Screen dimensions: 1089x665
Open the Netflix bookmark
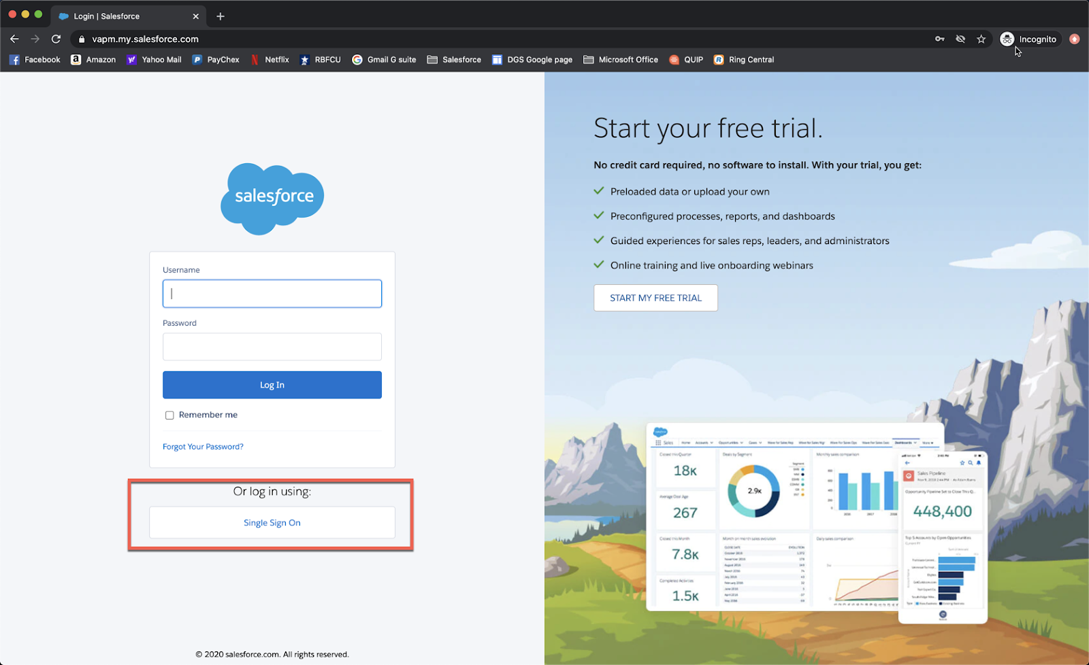[270, 60]
